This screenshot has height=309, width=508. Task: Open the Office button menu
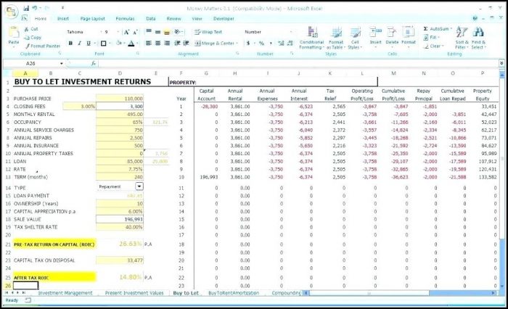(11, 12)
